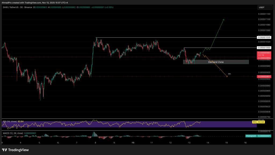Screen dimensions: 275x155
Task: Open the USDT currency selector
Action: tap(262, 8)
